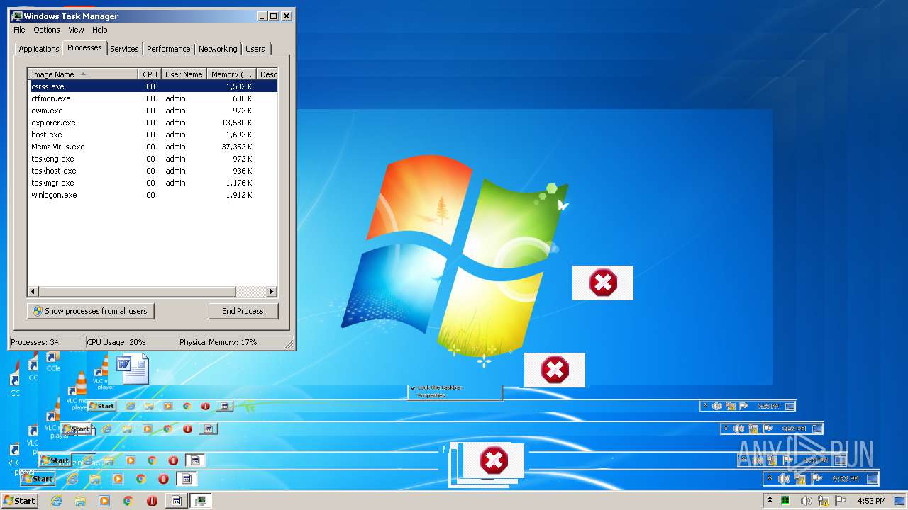Open the volume control in the system tray
Image resolution: width=908 pixels, height=510 pixels.
[806, 501]
